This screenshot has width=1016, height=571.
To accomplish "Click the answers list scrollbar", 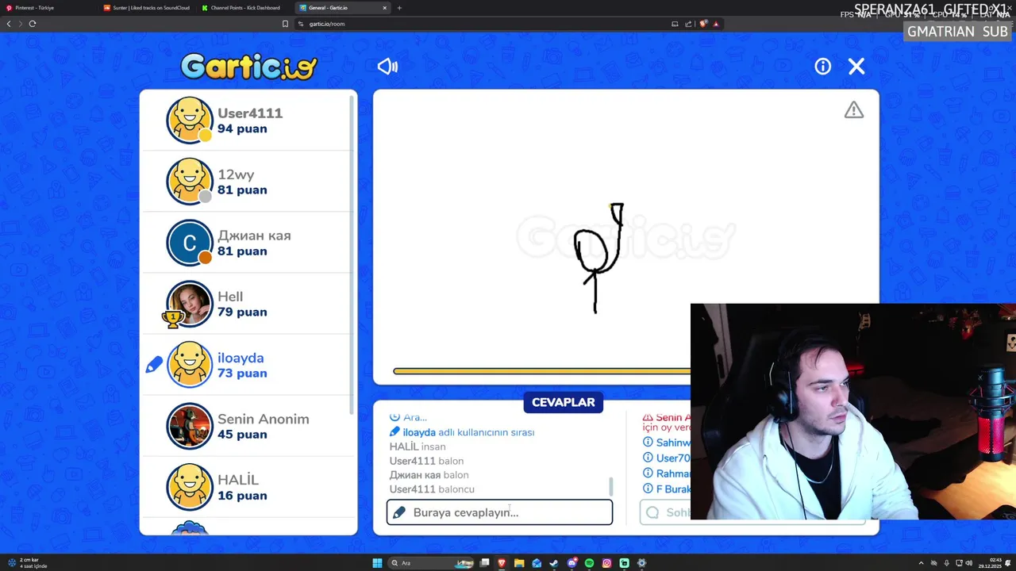I will click(610, 486).
